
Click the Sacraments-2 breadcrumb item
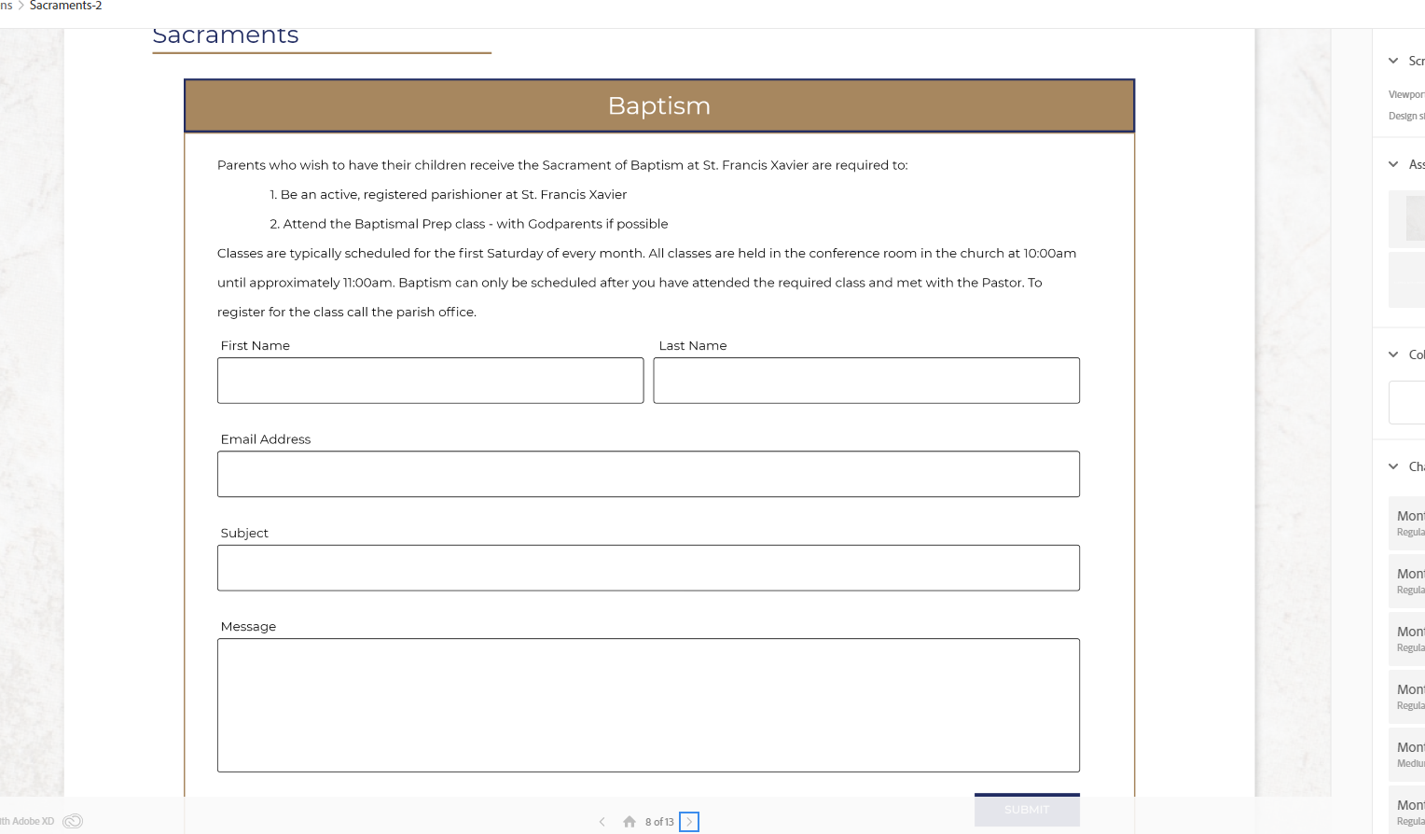[65, 7]
